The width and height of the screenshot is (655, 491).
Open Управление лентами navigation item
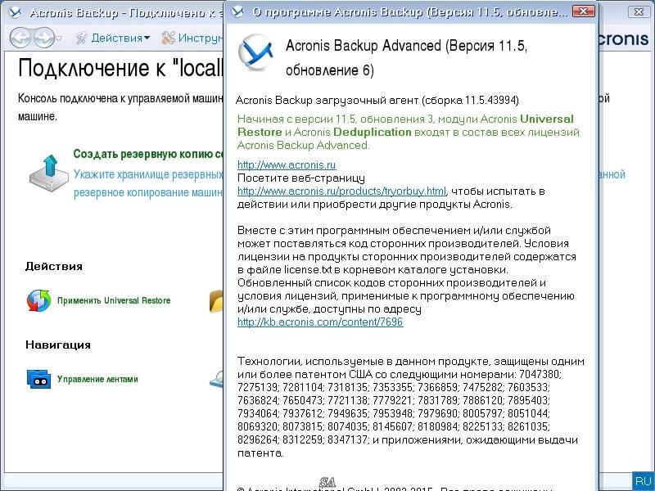97,379
